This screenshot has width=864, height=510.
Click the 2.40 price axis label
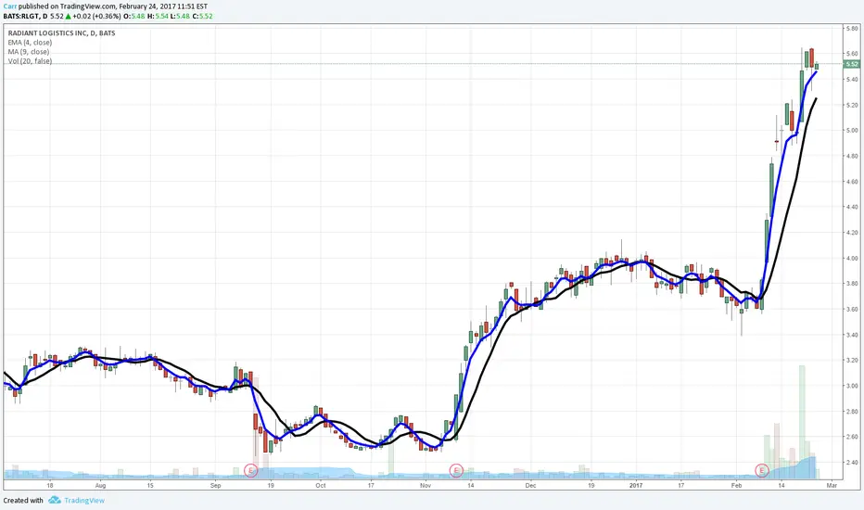tap(852, 463)
